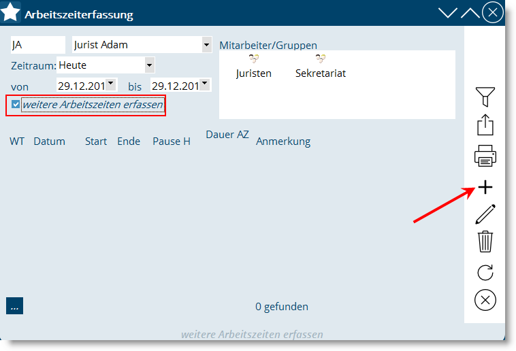Click the export share icon
This screenshot has width=516, height=351.
(x=485, y=124)
